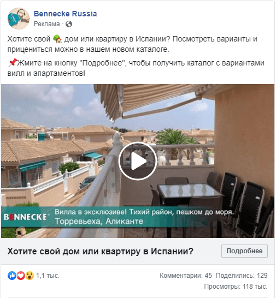The height and width of the screenshot is (298, 276).
Task: Click the pushpin emoji before Жмите
Action: coord(12,63)
